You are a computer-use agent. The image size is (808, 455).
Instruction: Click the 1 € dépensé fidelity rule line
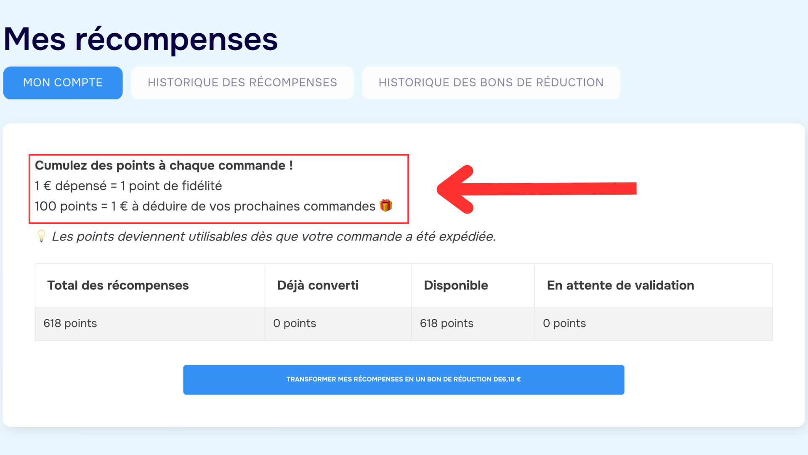[128, 186]
